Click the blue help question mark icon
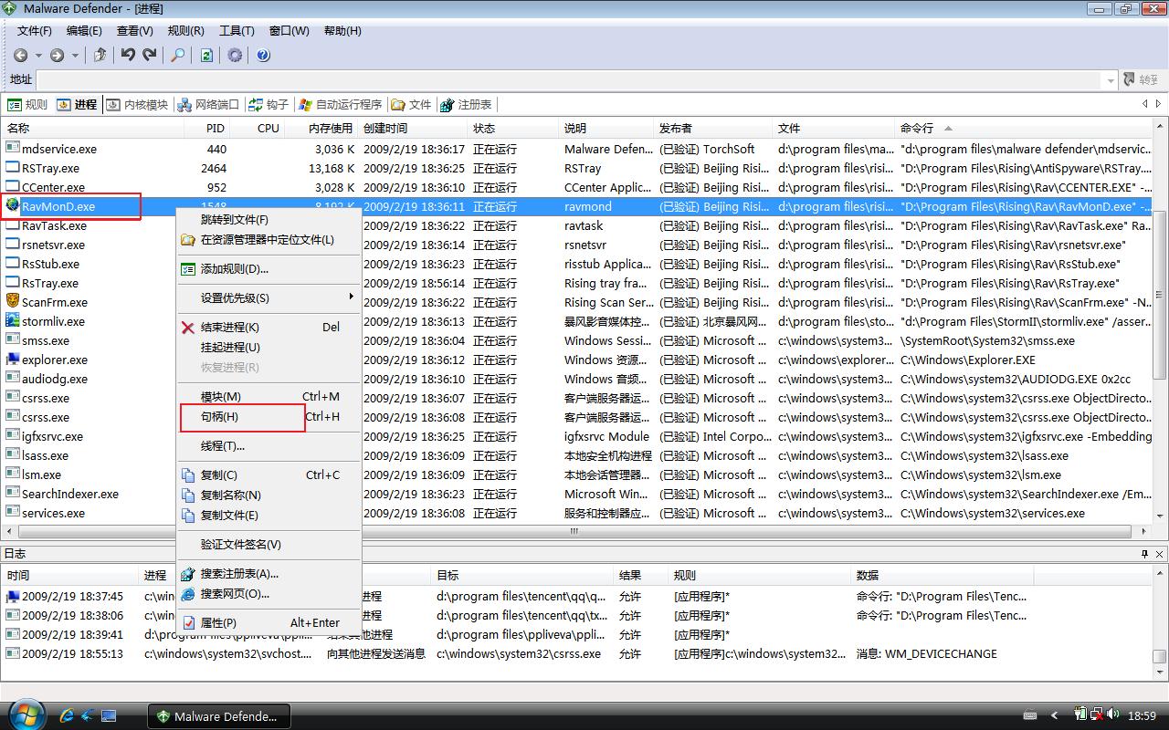Viewport: 1169px width, 730px height. click(x=263, y=56)
